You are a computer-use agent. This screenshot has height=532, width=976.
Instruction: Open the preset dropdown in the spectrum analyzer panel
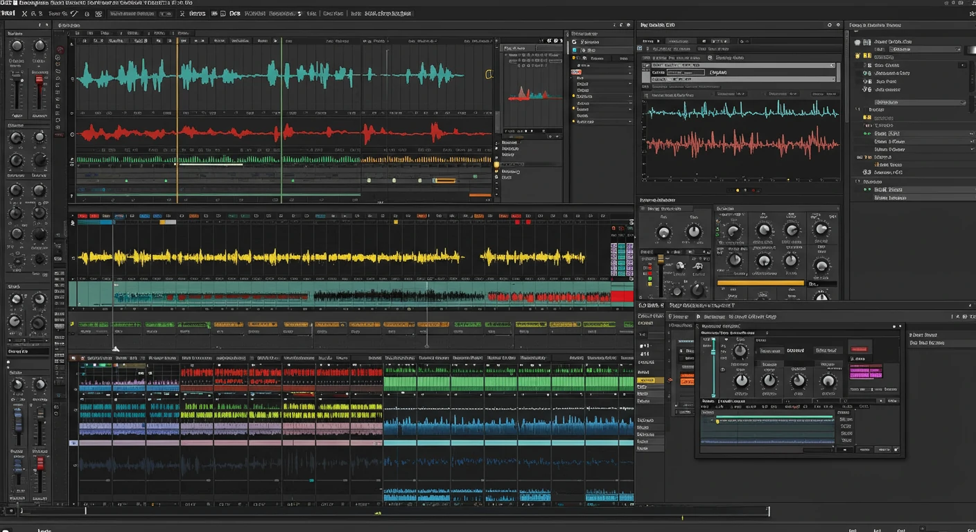click(x=831, y=65)
